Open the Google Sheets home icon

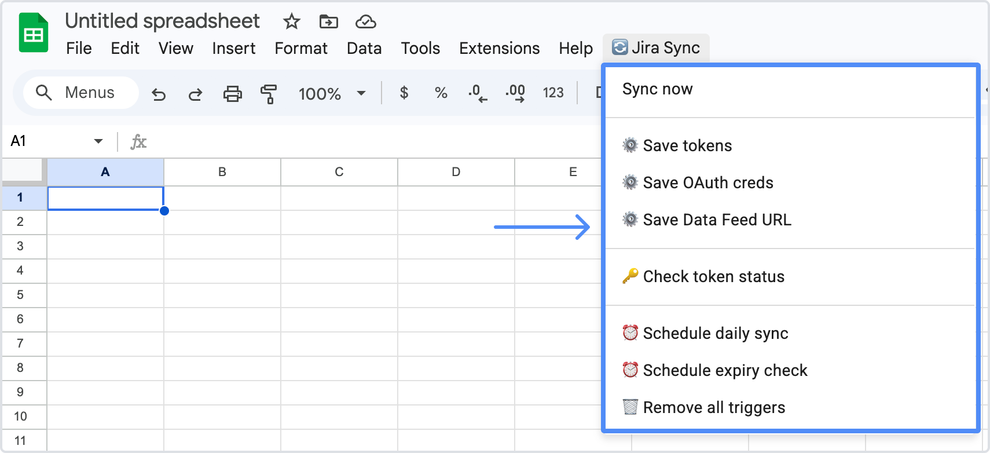pos(34,33)
